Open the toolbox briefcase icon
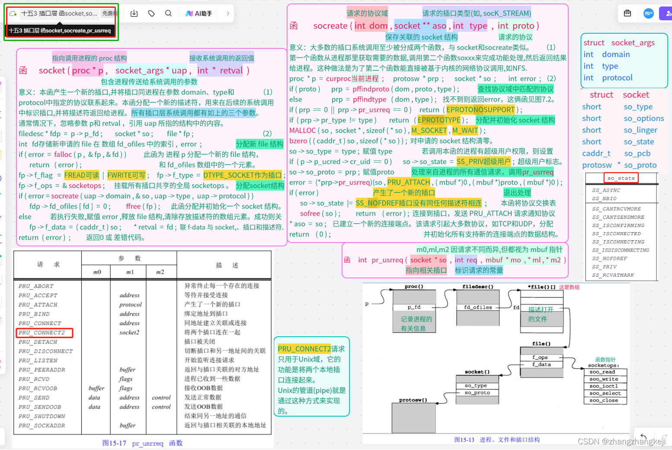Viewport: 672px width, 450px height. [x=627, y=13]
